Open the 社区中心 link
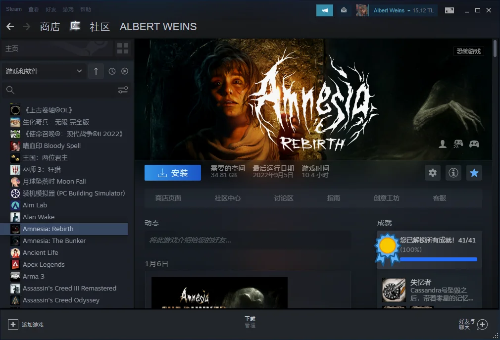The width and height of the screenshot is (500, 340). [227, 198]
